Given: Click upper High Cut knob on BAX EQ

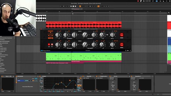Looking at the screenshot, I should click(x=102, y=35).
